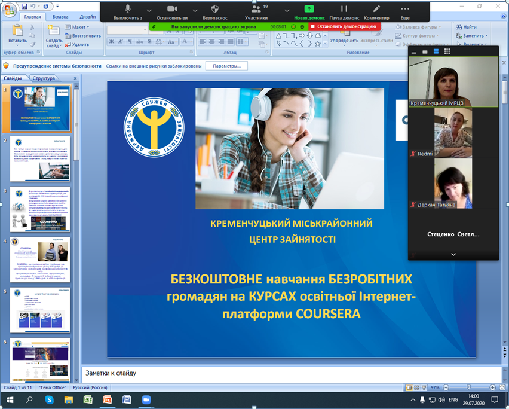Stop video with the camera icon
The height and width of the screenshot is (409, 509).
(172, 10)
